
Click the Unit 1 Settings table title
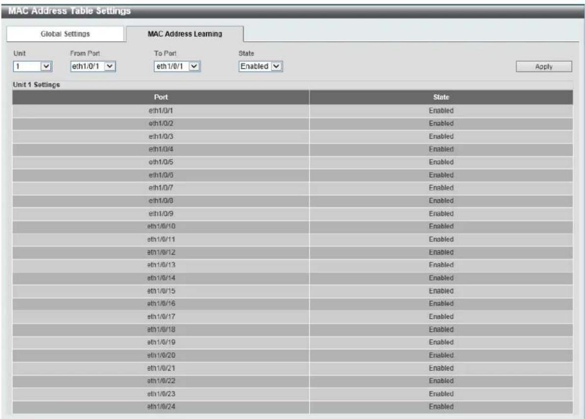pos(36,85)
